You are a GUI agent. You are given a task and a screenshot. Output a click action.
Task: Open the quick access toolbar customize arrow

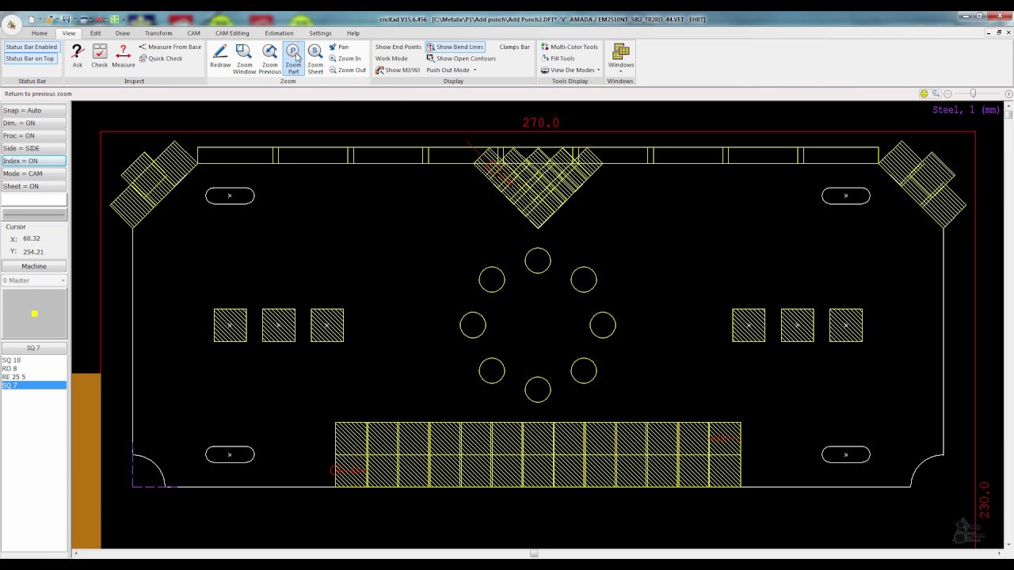[x=125, y=19]
